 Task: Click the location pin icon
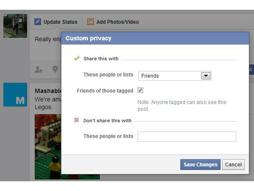pos(55,69)
